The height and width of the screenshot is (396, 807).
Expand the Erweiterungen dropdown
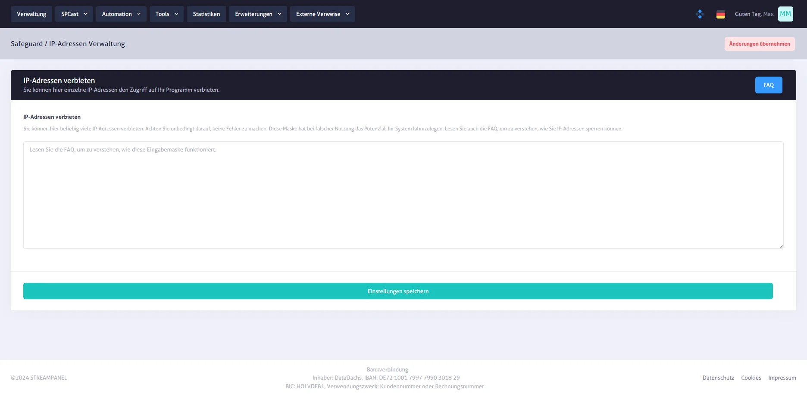[x=258, y=14]
